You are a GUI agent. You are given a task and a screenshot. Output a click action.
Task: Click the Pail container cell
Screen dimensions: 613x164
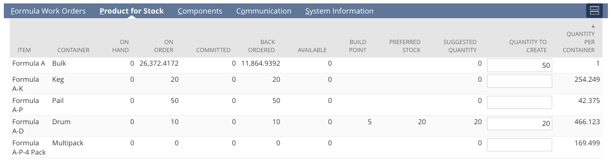(x=57, y=100)
